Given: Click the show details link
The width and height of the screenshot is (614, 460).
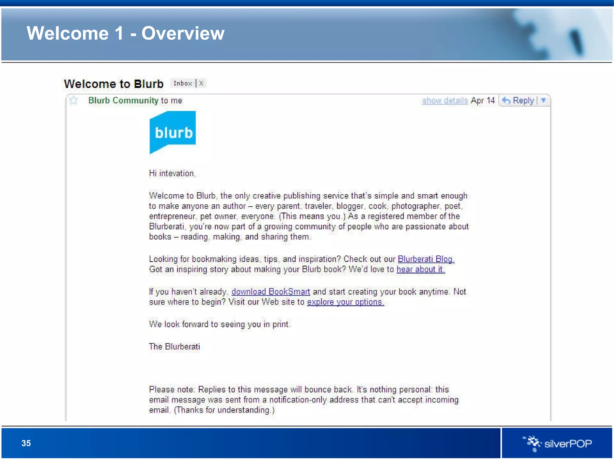Looking at the screenshot, I should click(x=445, y=100).
